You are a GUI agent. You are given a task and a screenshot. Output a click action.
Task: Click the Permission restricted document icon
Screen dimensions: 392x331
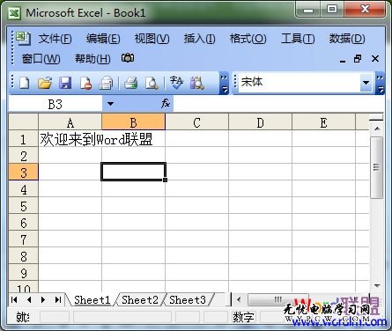pos(85,83)
